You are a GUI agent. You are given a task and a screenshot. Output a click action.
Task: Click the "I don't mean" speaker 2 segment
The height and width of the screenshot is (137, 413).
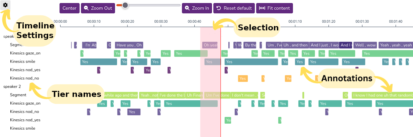(244, 95)
